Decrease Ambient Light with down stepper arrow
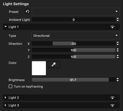123x111 pixels. 118,21
